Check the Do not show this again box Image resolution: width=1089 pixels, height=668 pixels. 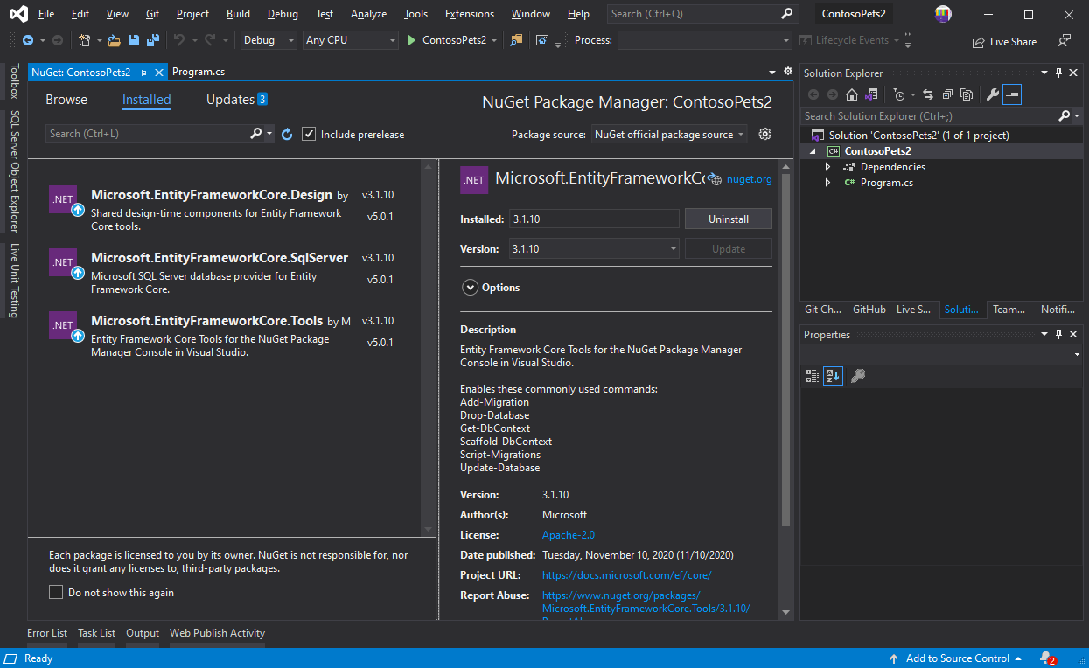tap(56, 593)
